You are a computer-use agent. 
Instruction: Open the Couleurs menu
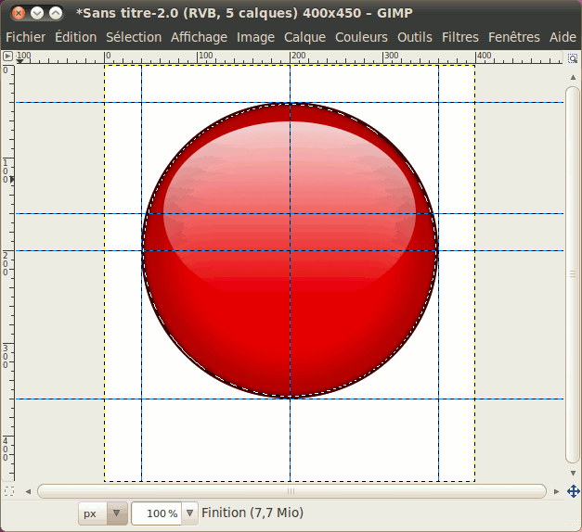coord(362,37)
